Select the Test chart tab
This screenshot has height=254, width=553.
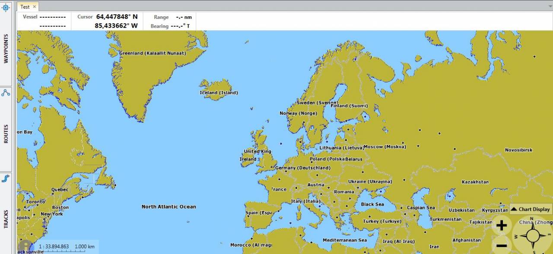[x=25, y=6]
